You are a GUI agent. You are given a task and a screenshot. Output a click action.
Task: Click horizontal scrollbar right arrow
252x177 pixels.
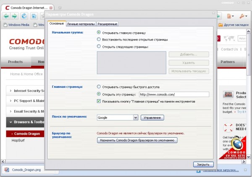[x=244, y=162]
